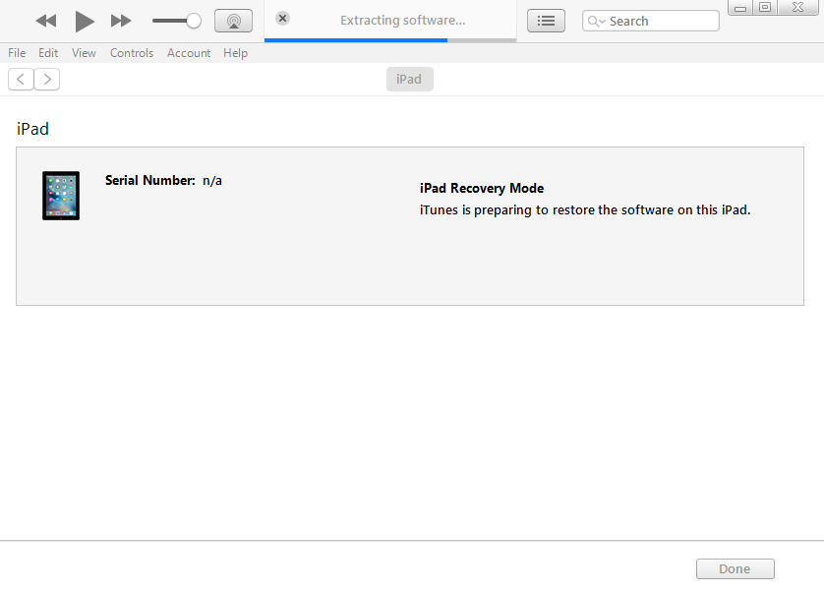
Task: Open the File menu
Action: (x=17, y=53)
